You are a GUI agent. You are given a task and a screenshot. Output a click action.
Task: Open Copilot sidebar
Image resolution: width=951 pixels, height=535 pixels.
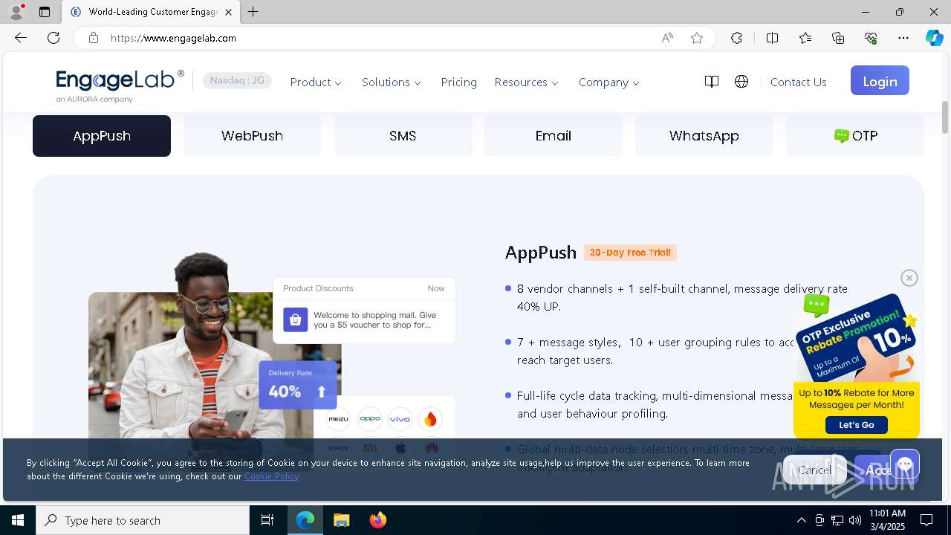pyautogui.click(x=934, y=38)
